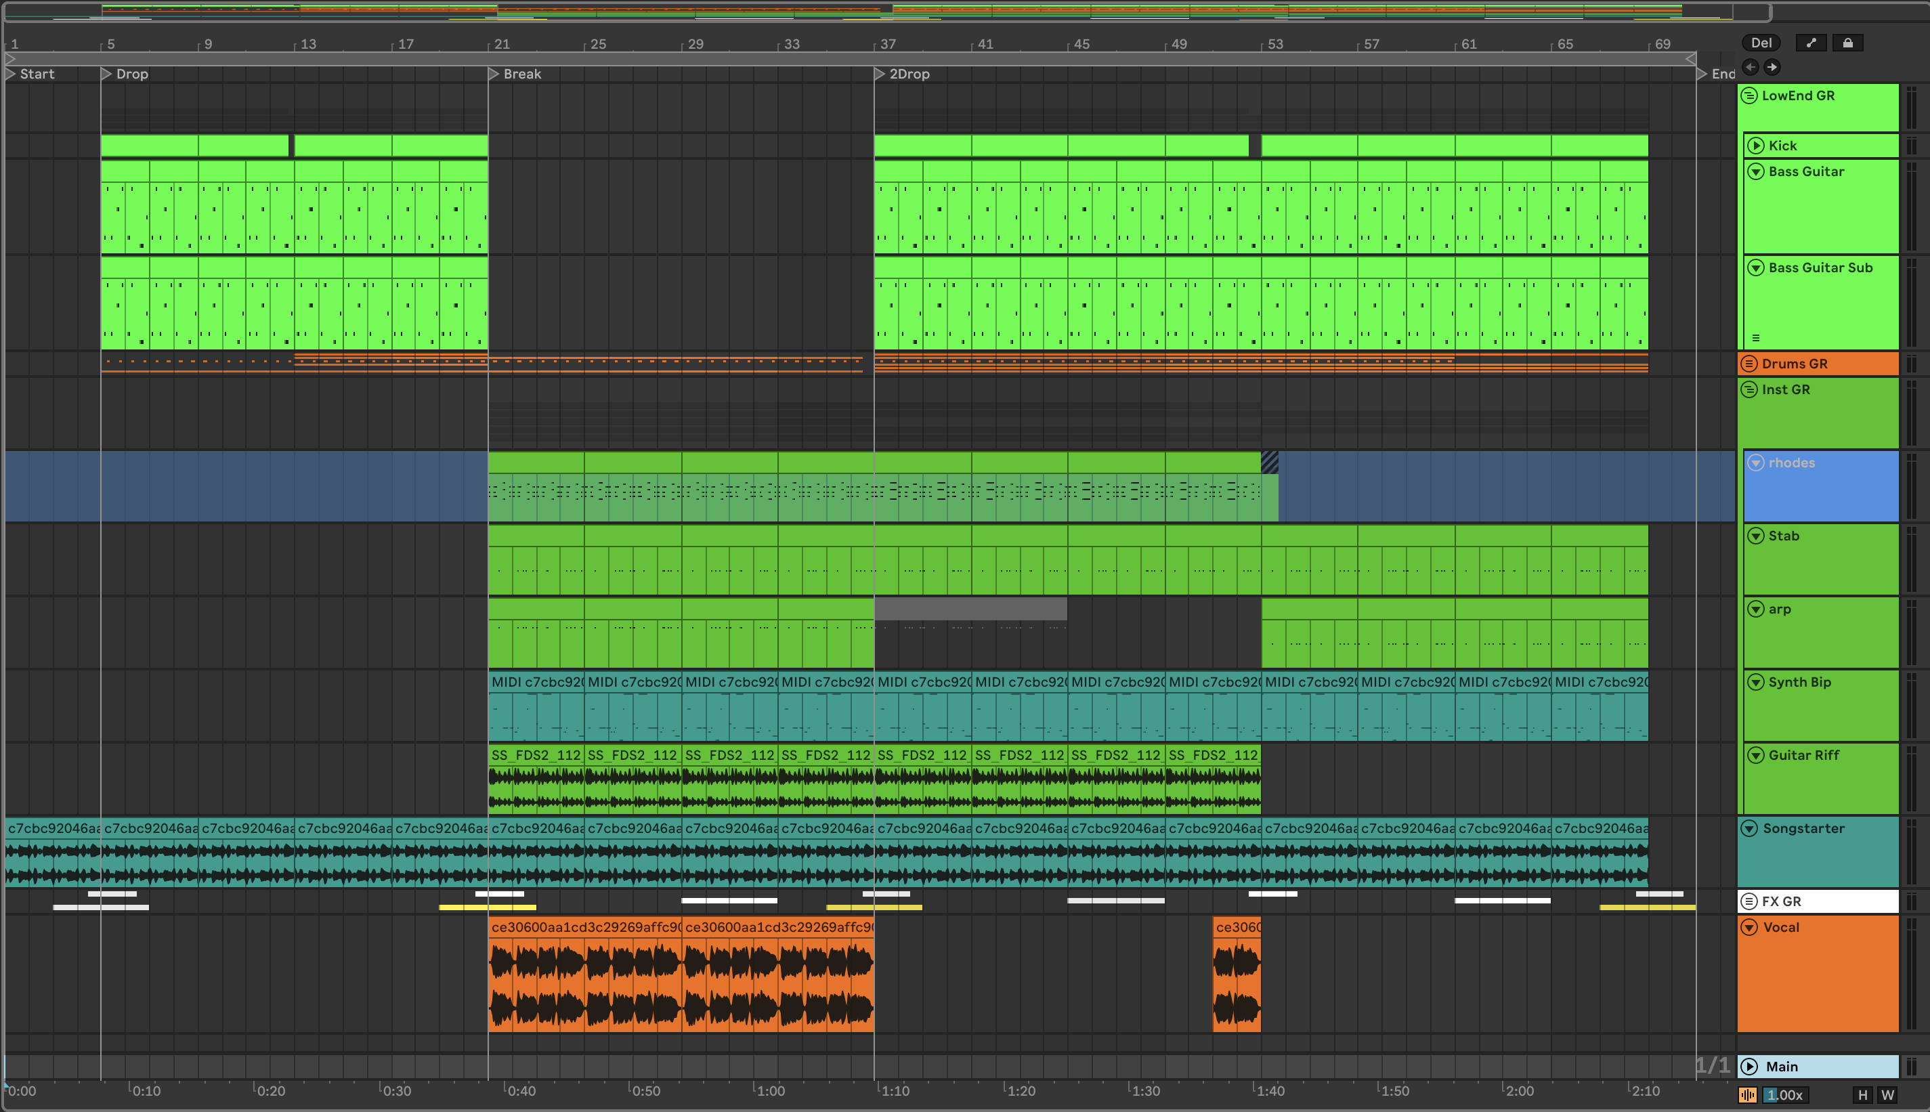The width and height of the screenshot is (1930, 1112).
Task: Jump to previous locator arrow
Action: click(1751, 67)
